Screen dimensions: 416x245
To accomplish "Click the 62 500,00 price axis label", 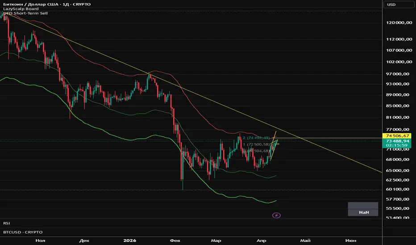I will [398, 180].
